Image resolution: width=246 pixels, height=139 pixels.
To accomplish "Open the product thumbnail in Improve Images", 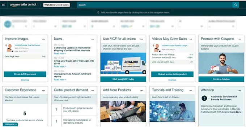I will (x=9, y=48).
